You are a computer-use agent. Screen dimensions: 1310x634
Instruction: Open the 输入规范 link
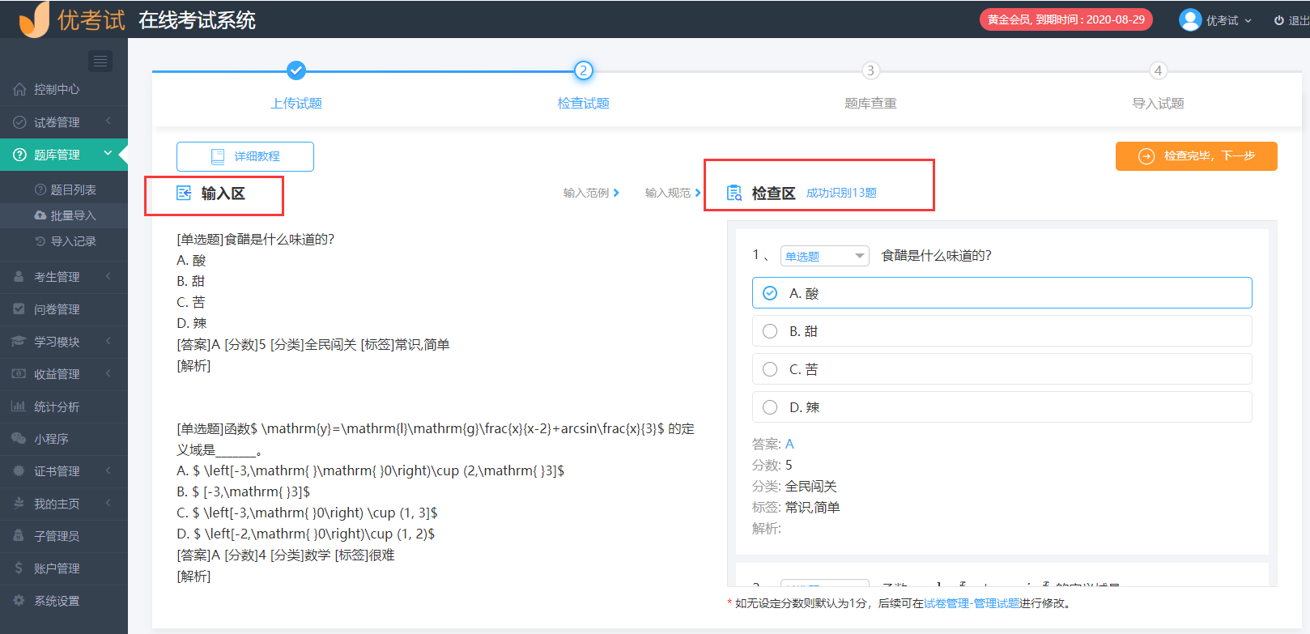[x=673, y=193]
